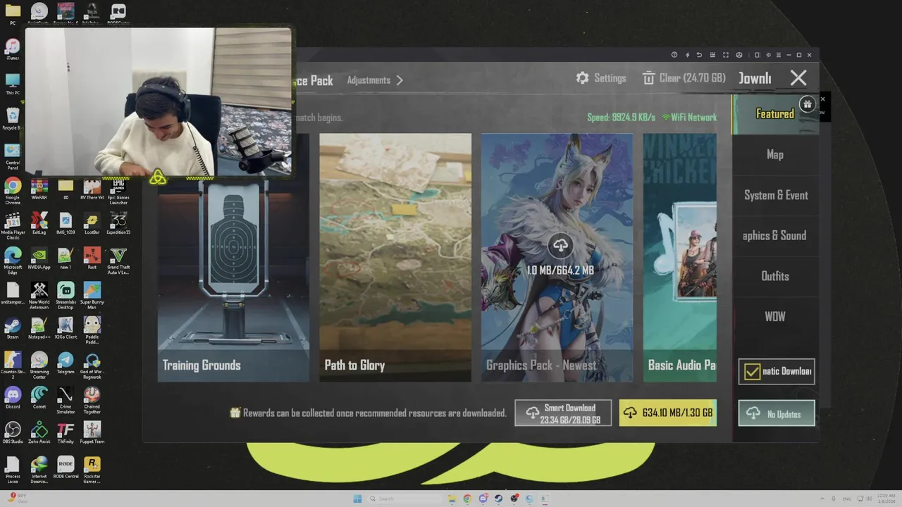Click the emulator back arrow icon
Image resolution: width=902 pixels, height=507 pixels.
point(699,55)
